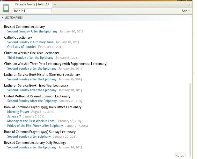198x159 pixels.
Task: Click the January 19, 2014 date
Action: (x=70, y=79)
